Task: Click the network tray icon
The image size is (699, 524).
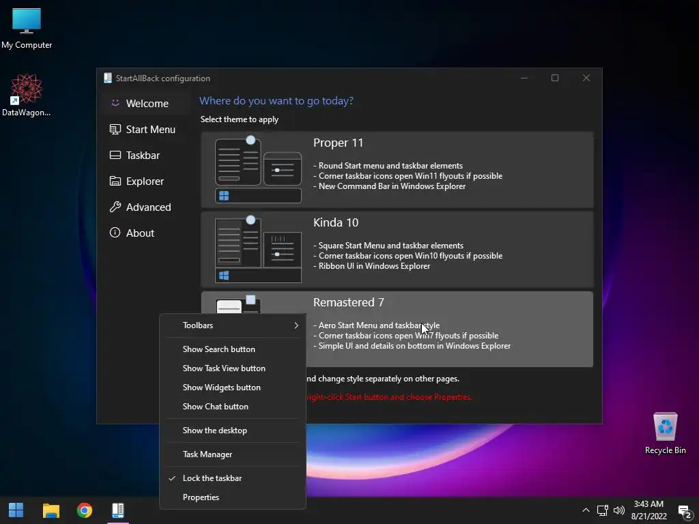Action: (603, 510)
